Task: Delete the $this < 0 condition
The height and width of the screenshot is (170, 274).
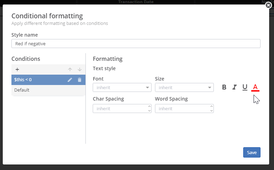Action: click(80, 80)
